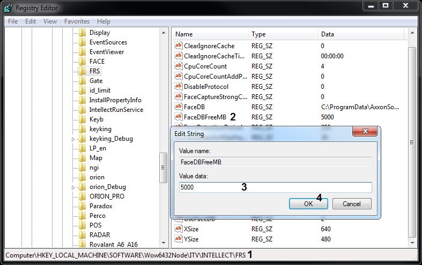Image resolution: width=422 pixels, height=265 pixels.
Task: Open the Favorites menu
Action: click(77, 21)
